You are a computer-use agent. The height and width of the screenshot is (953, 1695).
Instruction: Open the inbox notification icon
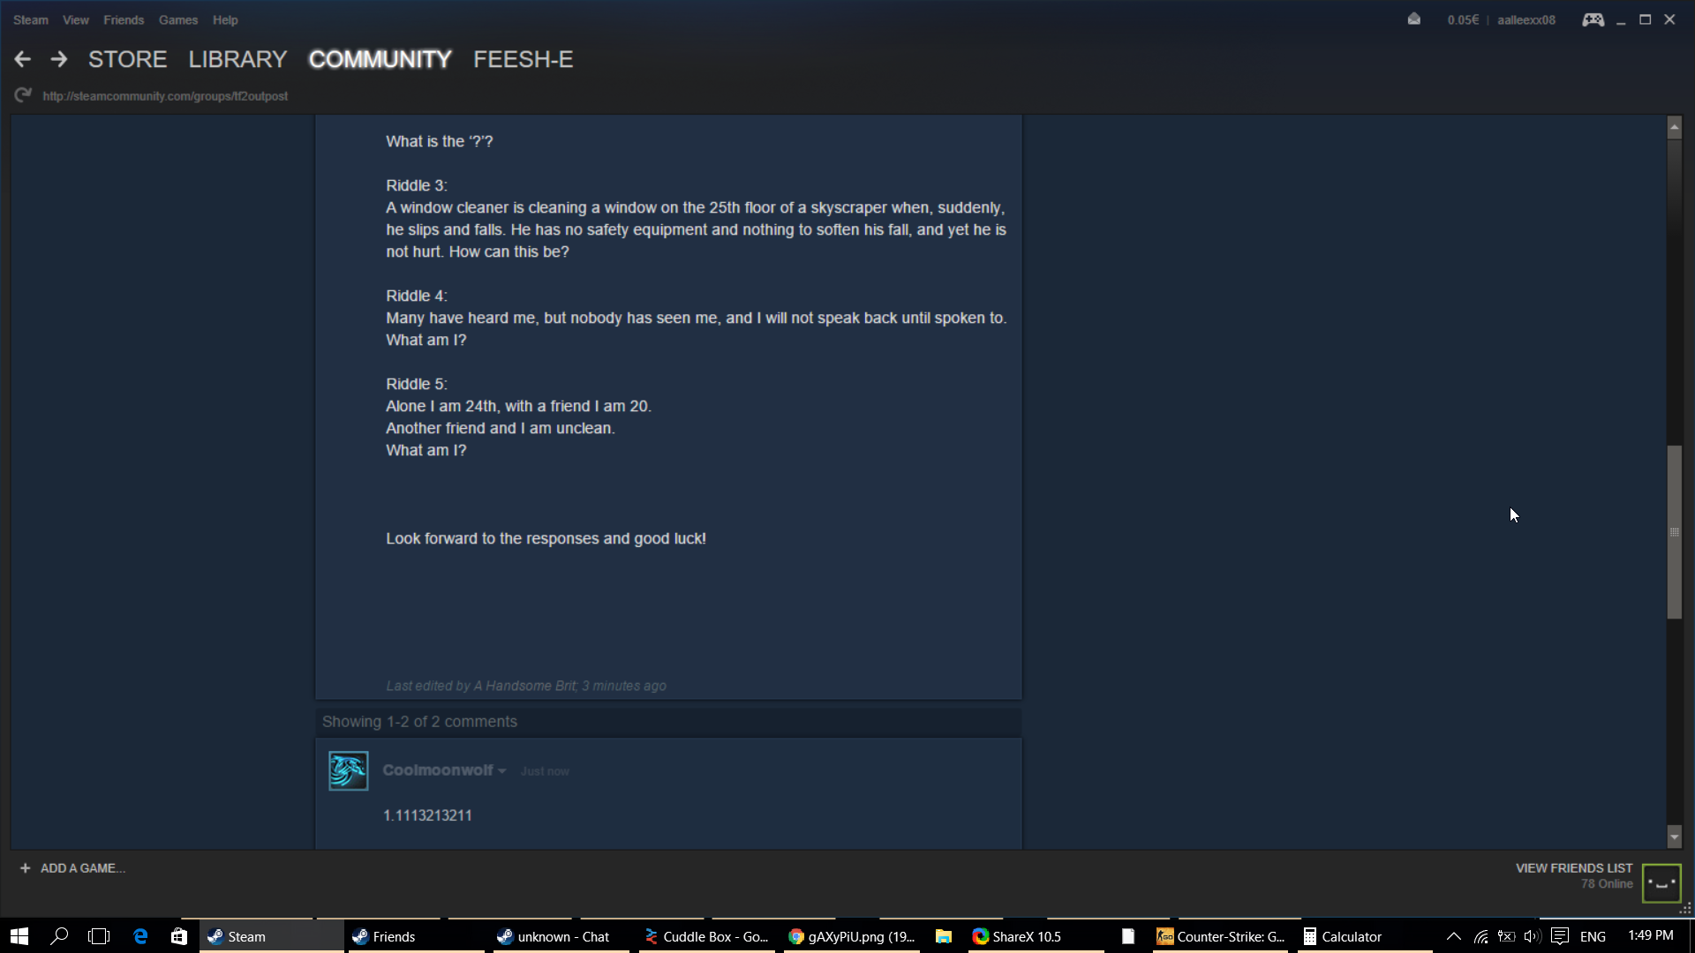tap(1414, 19)
